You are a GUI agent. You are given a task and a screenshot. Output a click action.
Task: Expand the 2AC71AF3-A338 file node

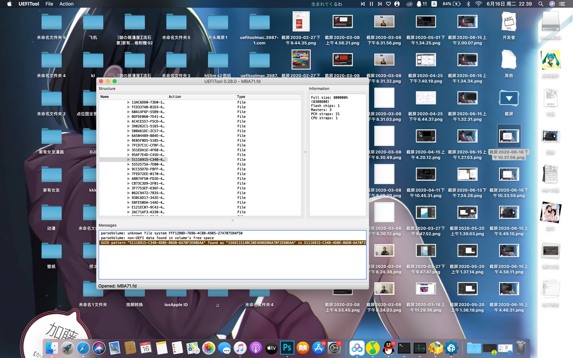pos(129,212)
